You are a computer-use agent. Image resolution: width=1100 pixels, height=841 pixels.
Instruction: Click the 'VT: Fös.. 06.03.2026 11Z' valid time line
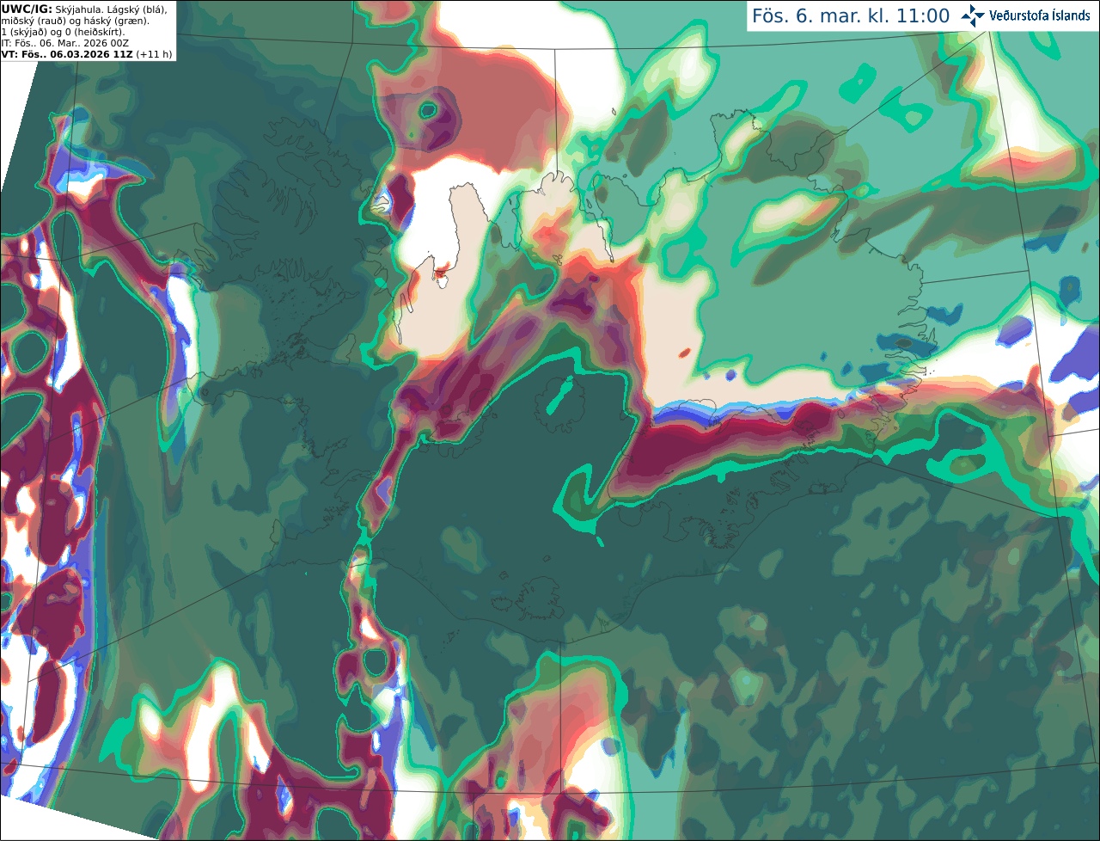(x=67, y=54)
